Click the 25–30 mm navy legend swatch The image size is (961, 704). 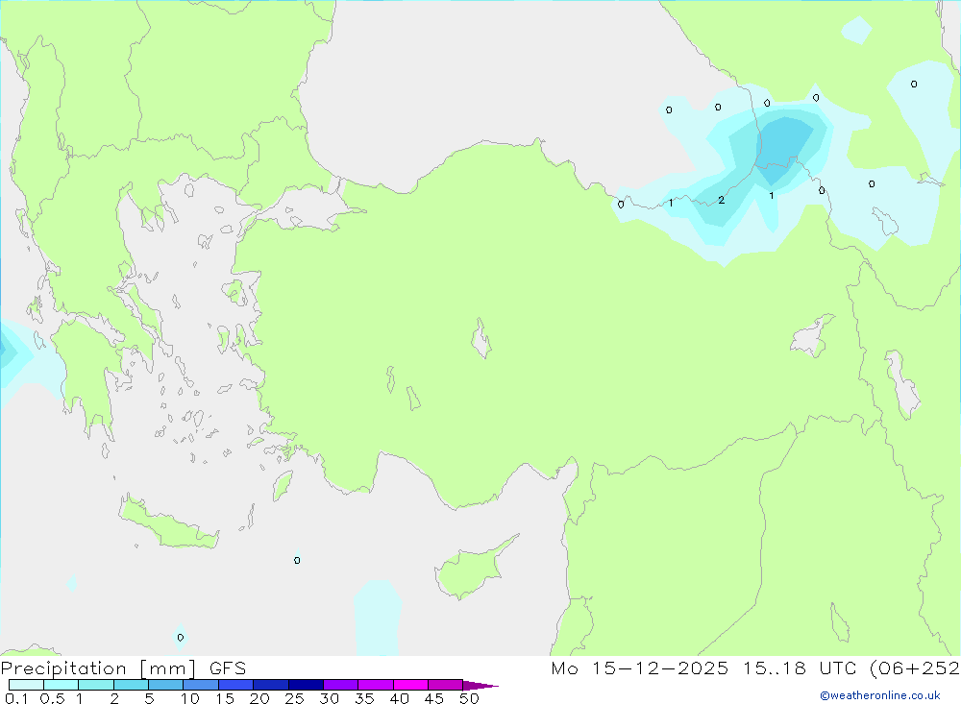point(306,685)
